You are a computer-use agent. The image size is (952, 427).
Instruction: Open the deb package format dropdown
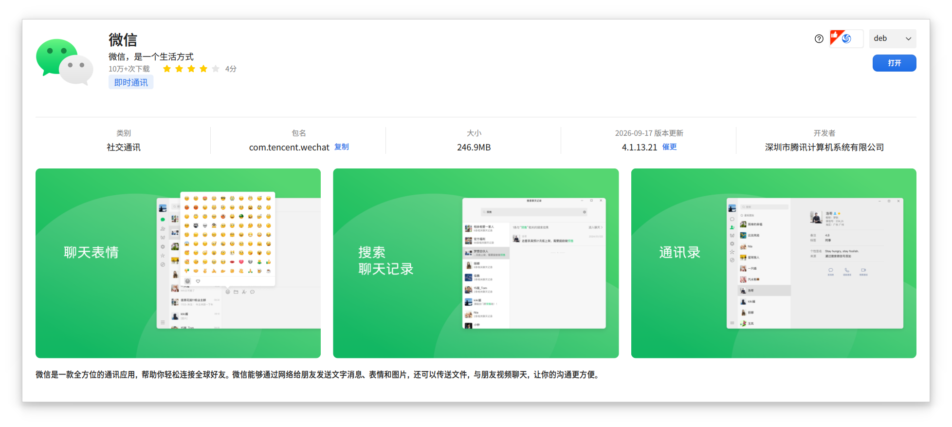point(893,38)
